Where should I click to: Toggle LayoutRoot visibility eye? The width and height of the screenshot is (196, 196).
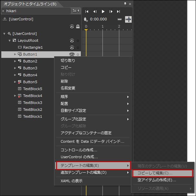[x=72, y=41]
